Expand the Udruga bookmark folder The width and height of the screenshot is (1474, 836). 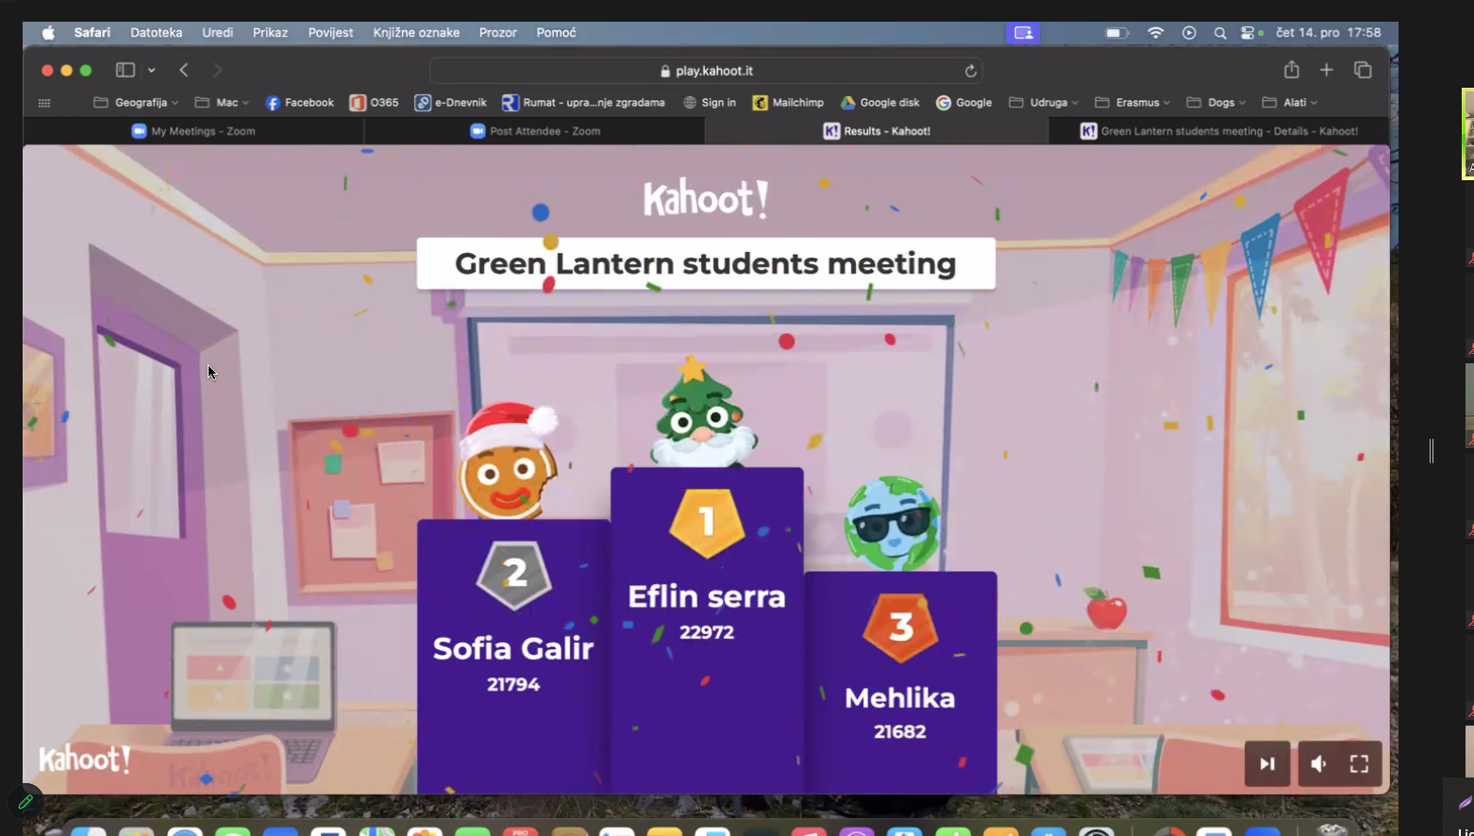[x=1044, y=103]
